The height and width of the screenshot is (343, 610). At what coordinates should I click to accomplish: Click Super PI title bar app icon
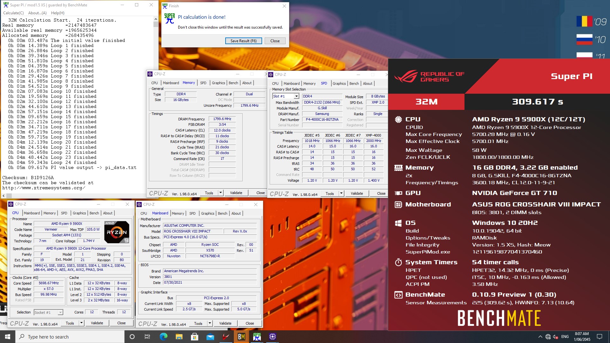click(6, 5)
